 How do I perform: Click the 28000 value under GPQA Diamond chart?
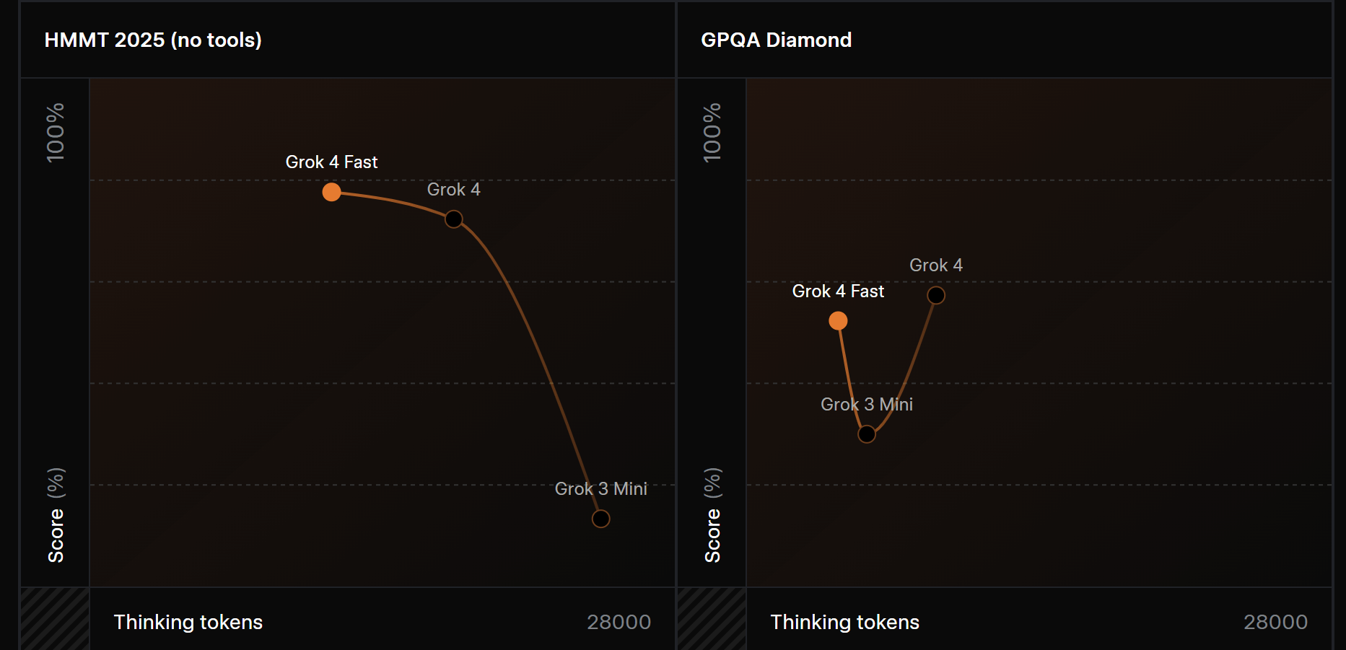pyautogui.click(x=1275, y=622)
